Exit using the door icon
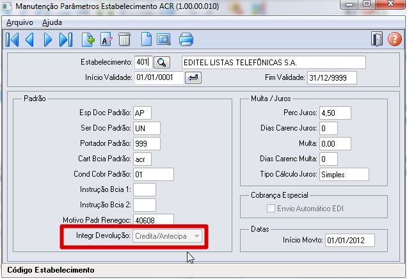 tap(377, 40)
